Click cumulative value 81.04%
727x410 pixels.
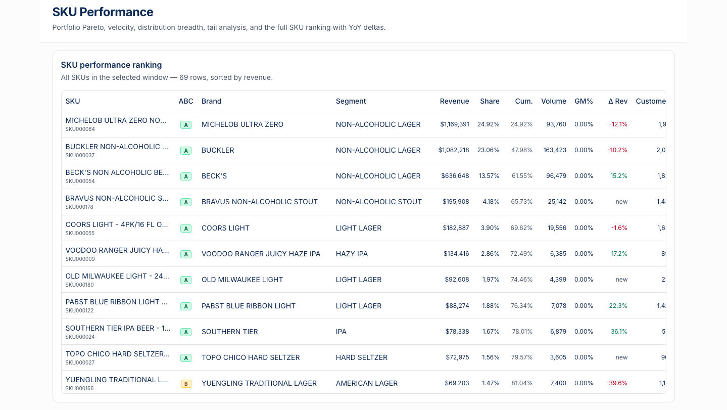(x=522, y=383)
